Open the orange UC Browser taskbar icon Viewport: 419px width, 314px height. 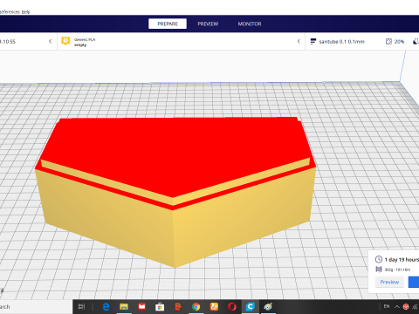(x=214, y=306)
